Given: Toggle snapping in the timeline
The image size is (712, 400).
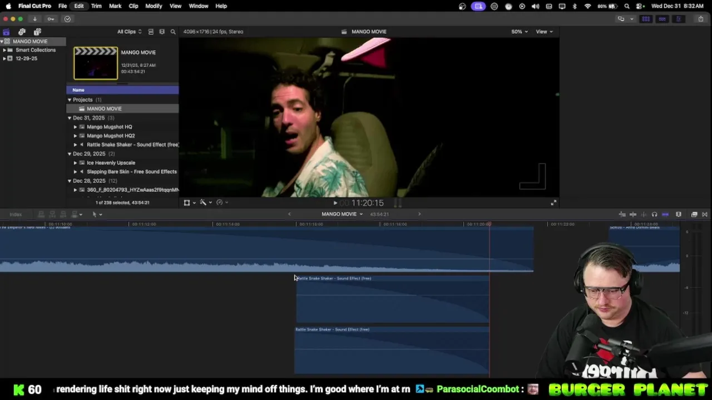Looking at the screenshot, I should point(665,214).
